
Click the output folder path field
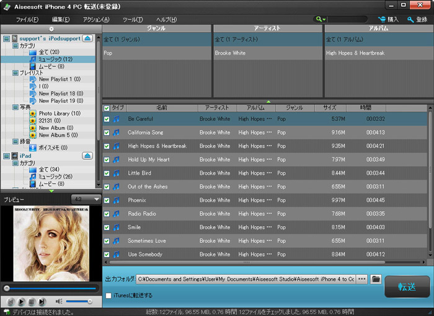pyautogui.click(x=246, y=279)
